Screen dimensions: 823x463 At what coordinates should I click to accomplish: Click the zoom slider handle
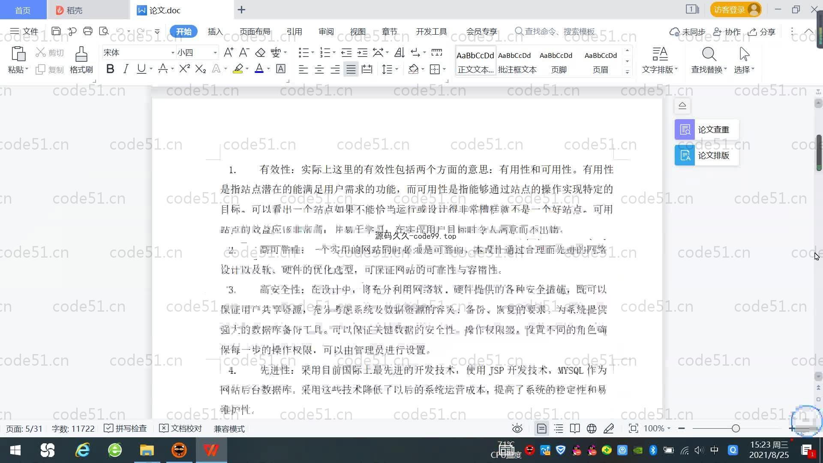[736, 428]
